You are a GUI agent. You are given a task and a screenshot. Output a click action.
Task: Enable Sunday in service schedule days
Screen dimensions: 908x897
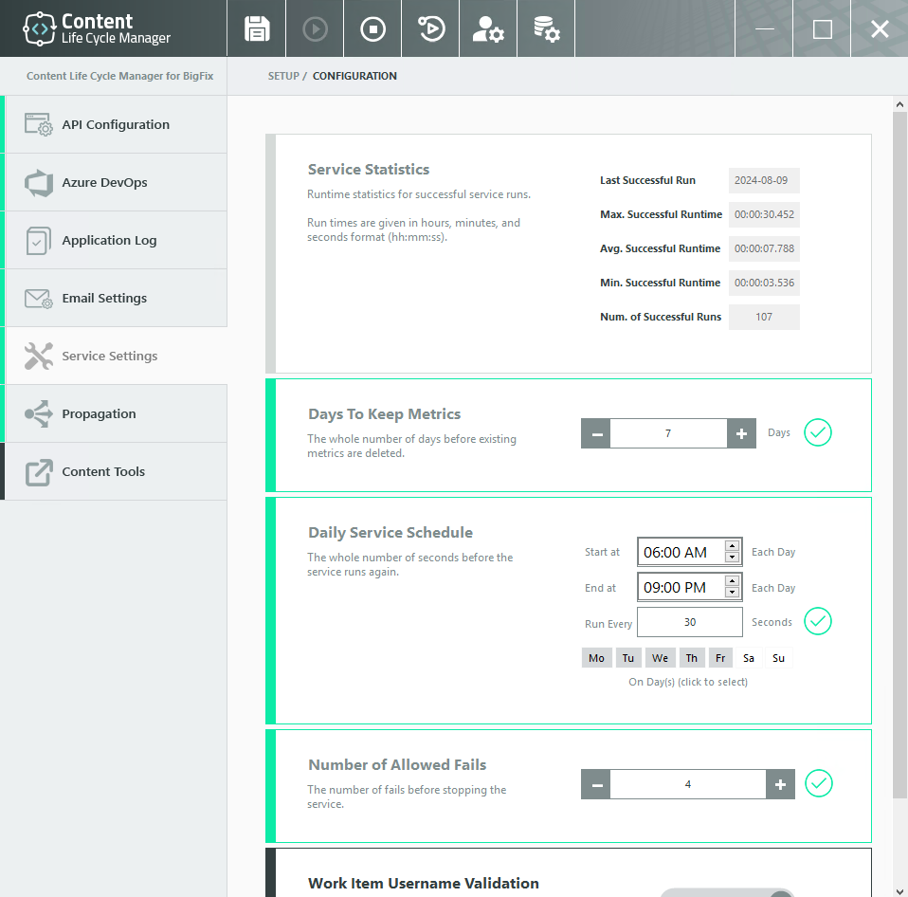click(x=778, y=658)
